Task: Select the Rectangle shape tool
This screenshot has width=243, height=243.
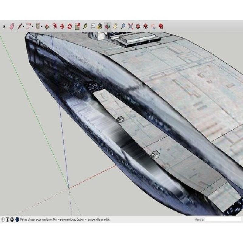Action: pos(38,26)
